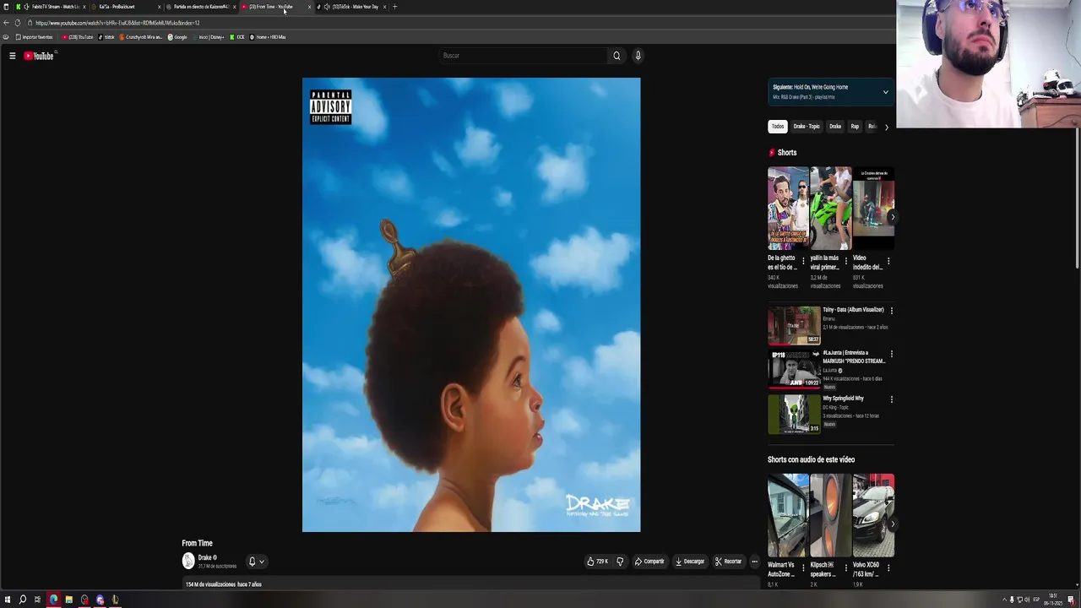This screenshot has width=1081, height=608.
Task: Click the browser address bar URL
Action: click(x=117, y=23)
